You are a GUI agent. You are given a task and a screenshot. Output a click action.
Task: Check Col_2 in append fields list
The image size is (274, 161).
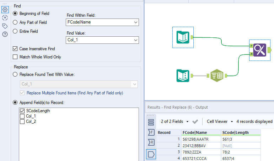pyautogui.click(x=22, y=122)
